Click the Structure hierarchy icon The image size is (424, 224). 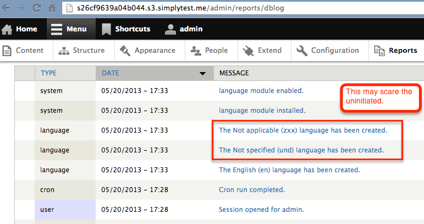pyautogui.click(x=64, y=51)
